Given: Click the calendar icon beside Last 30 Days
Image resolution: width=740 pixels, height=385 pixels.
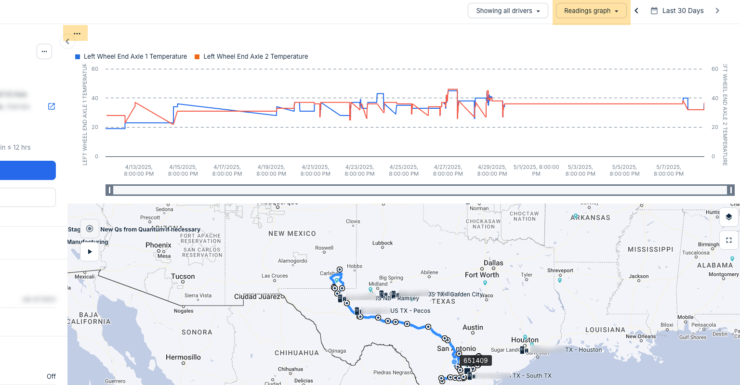Looking at the screenshot, I should pyautogui.click(x=654, y=11).
